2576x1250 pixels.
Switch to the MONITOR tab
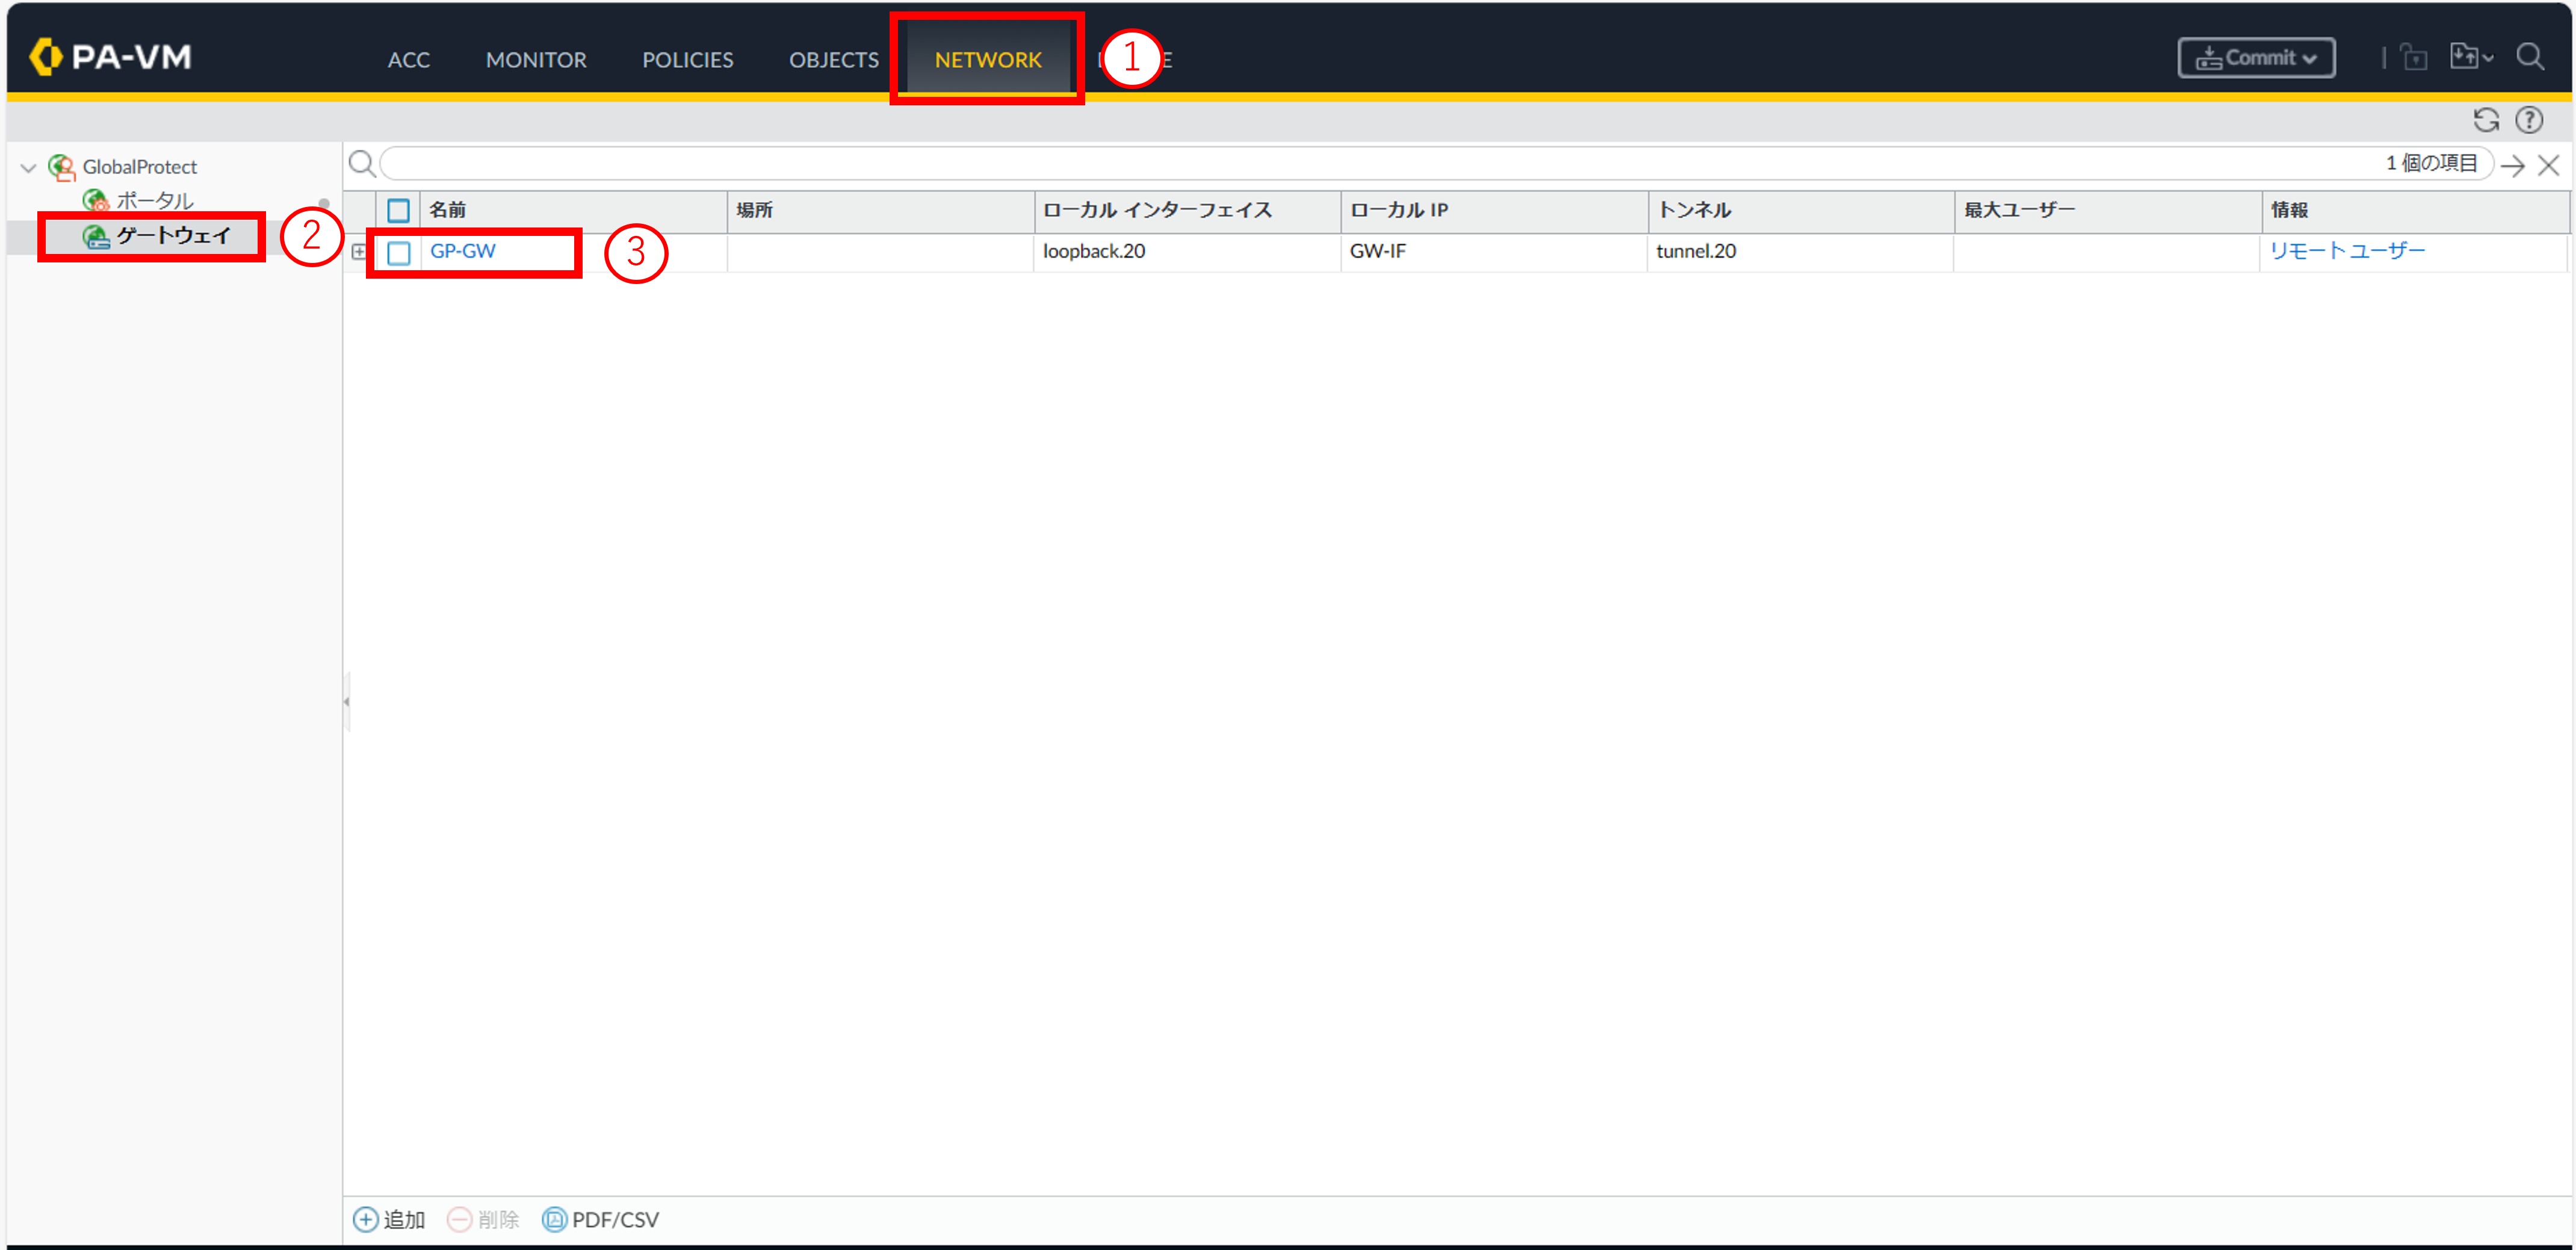pyautogui.click(x=535, y=60)
